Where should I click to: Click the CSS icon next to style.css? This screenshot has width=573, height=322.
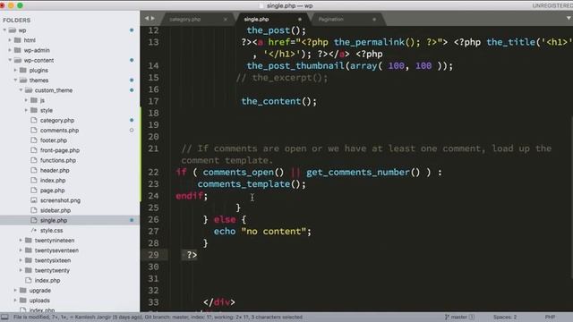tap(34, 230)
